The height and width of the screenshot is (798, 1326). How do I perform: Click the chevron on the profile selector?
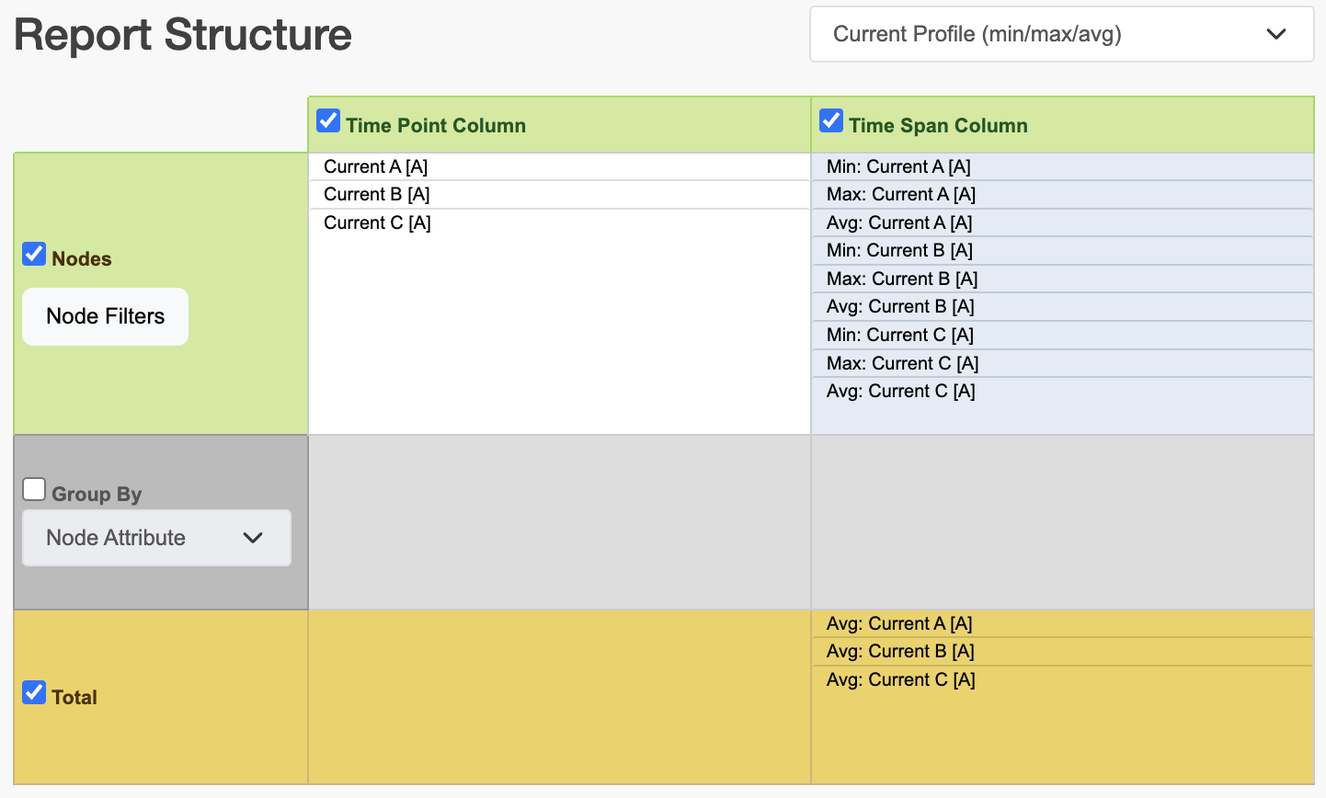tap(1276, 34)
